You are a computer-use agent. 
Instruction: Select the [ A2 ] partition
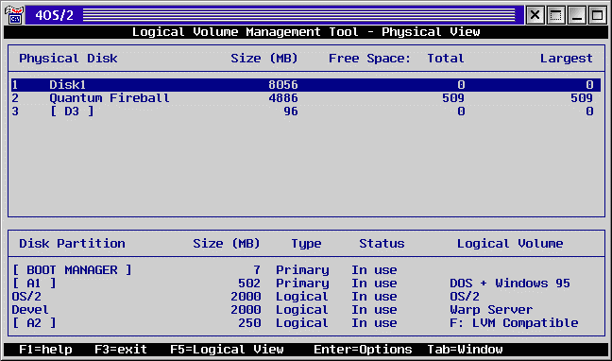pyautogui.click(x=34, y=323)
